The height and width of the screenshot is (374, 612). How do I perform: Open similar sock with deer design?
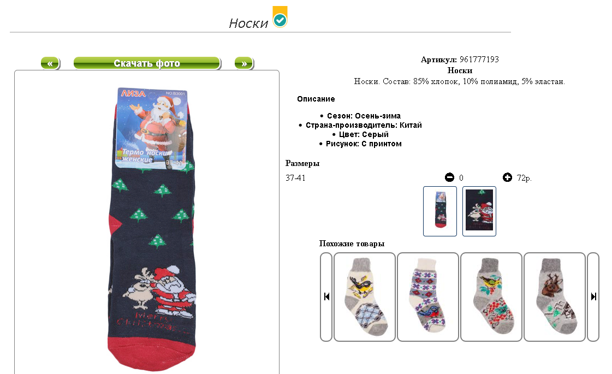click(x=555, y=297)
